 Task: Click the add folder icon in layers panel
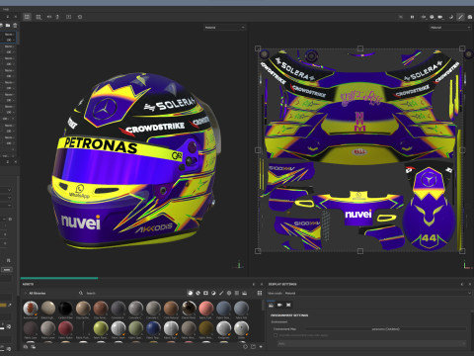coord(8,26)
